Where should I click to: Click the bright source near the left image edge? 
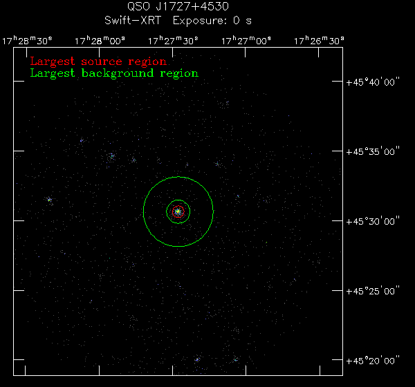[x=49, y=200]
